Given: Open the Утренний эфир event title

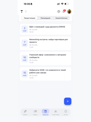Looking at the screenshot, I should [x=48, y=56].
